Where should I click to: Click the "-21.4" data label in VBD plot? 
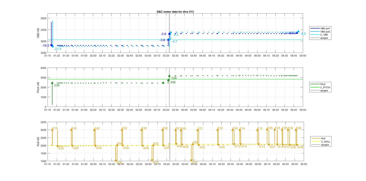pyautogui.click(x=58, y=49)
